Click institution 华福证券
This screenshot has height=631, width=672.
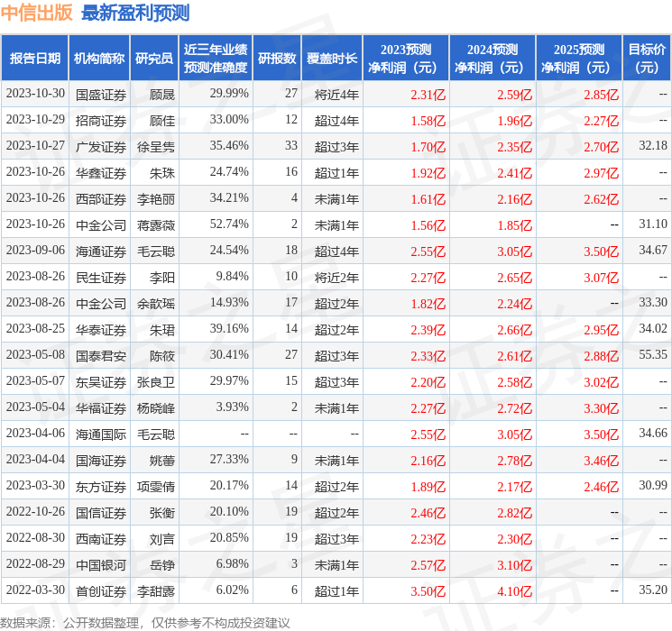point(101,407)
